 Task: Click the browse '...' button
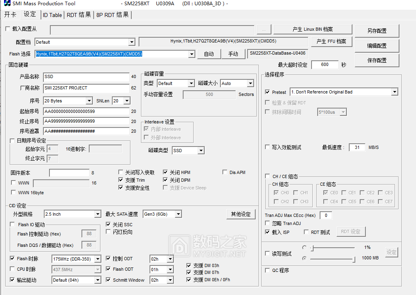(x=264, y=30)
